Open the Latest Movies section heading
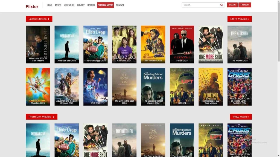 (x=39, y=19)
